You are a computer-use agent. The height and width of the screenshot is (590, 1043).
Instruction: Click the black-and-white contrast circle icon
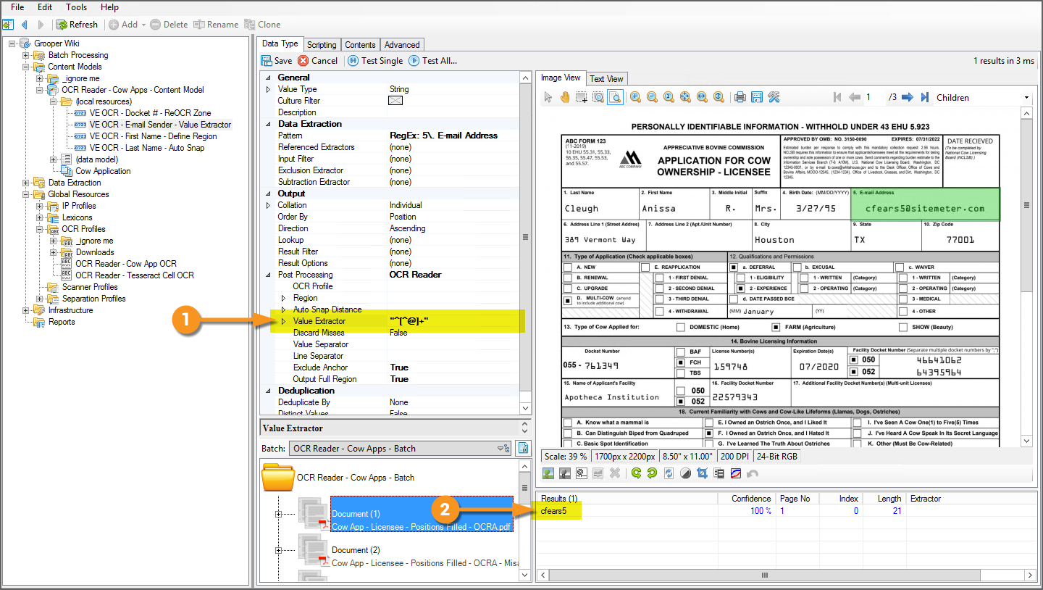pos(685,473)
